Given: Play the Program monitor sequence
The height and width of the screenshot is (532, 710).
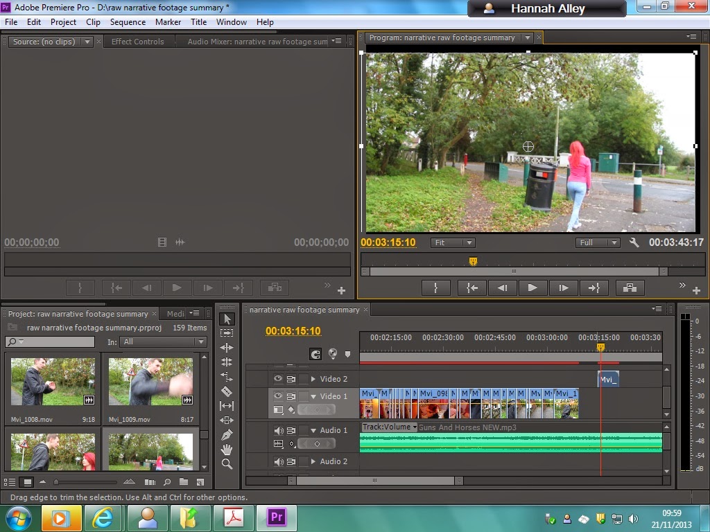Looking at the screenshot, I should pyautogui.click(x=532, y=287).
